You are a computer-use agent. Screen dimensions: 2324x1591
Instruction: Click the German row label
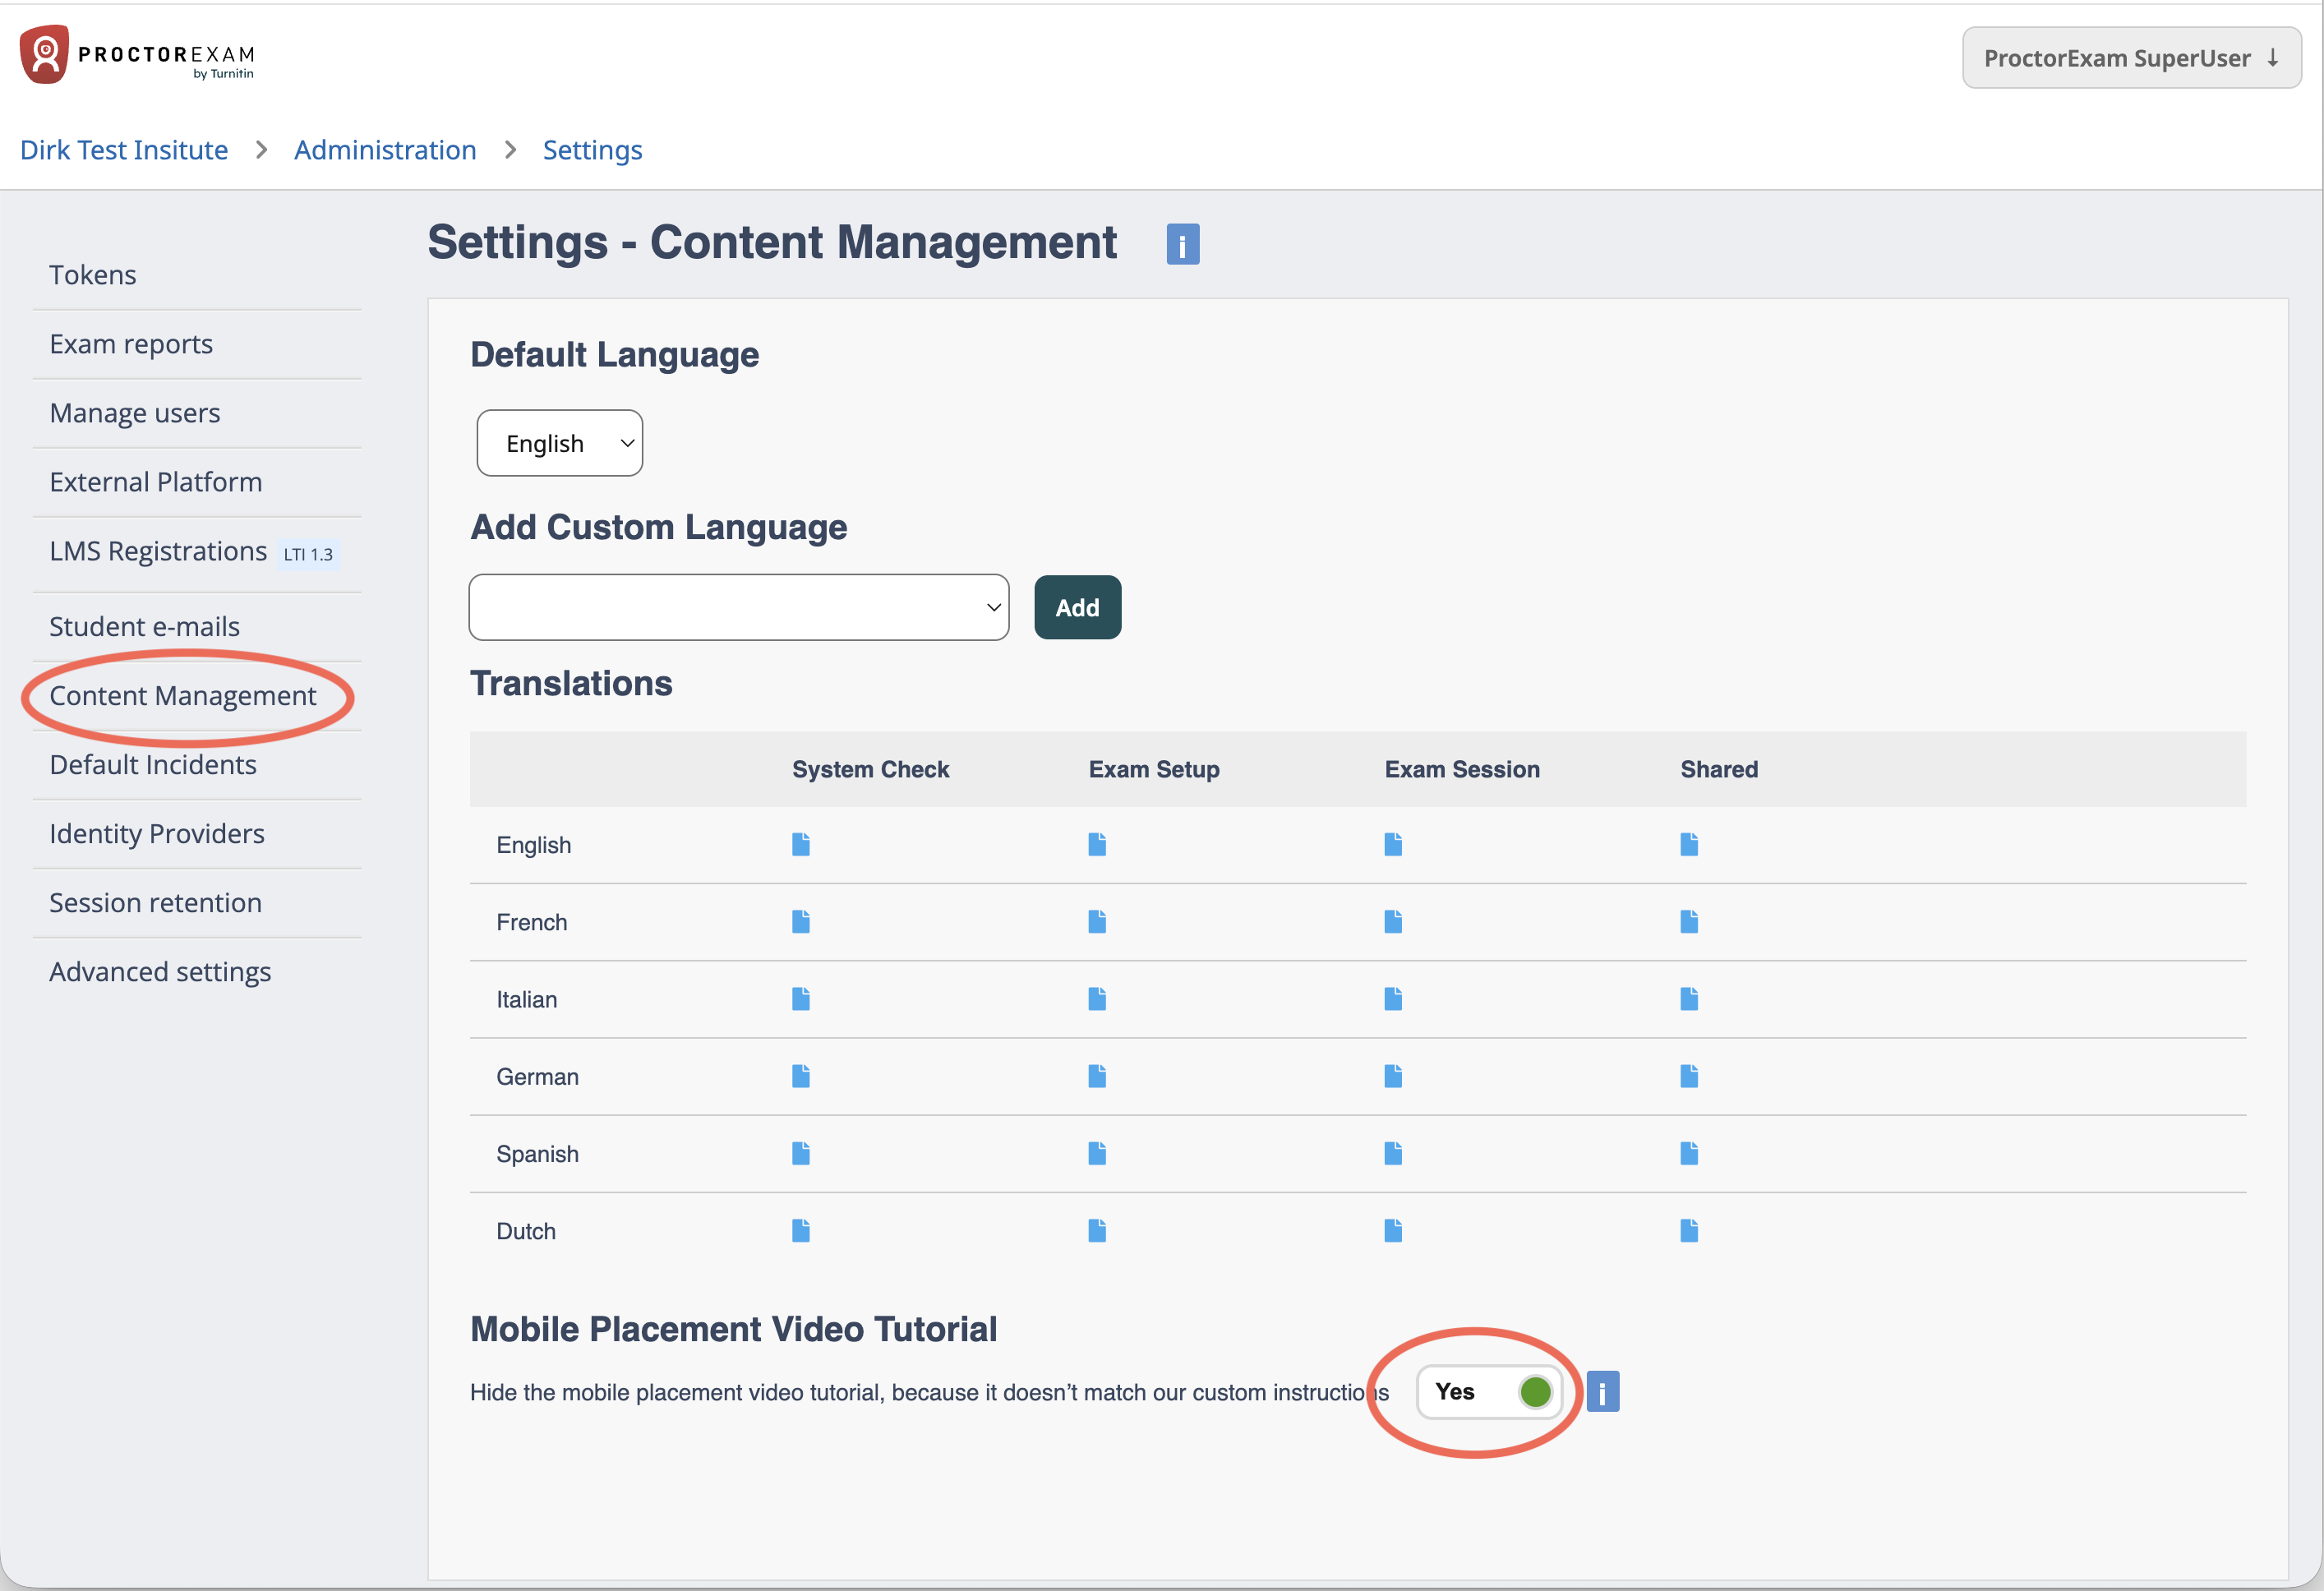coord(537,1077)
